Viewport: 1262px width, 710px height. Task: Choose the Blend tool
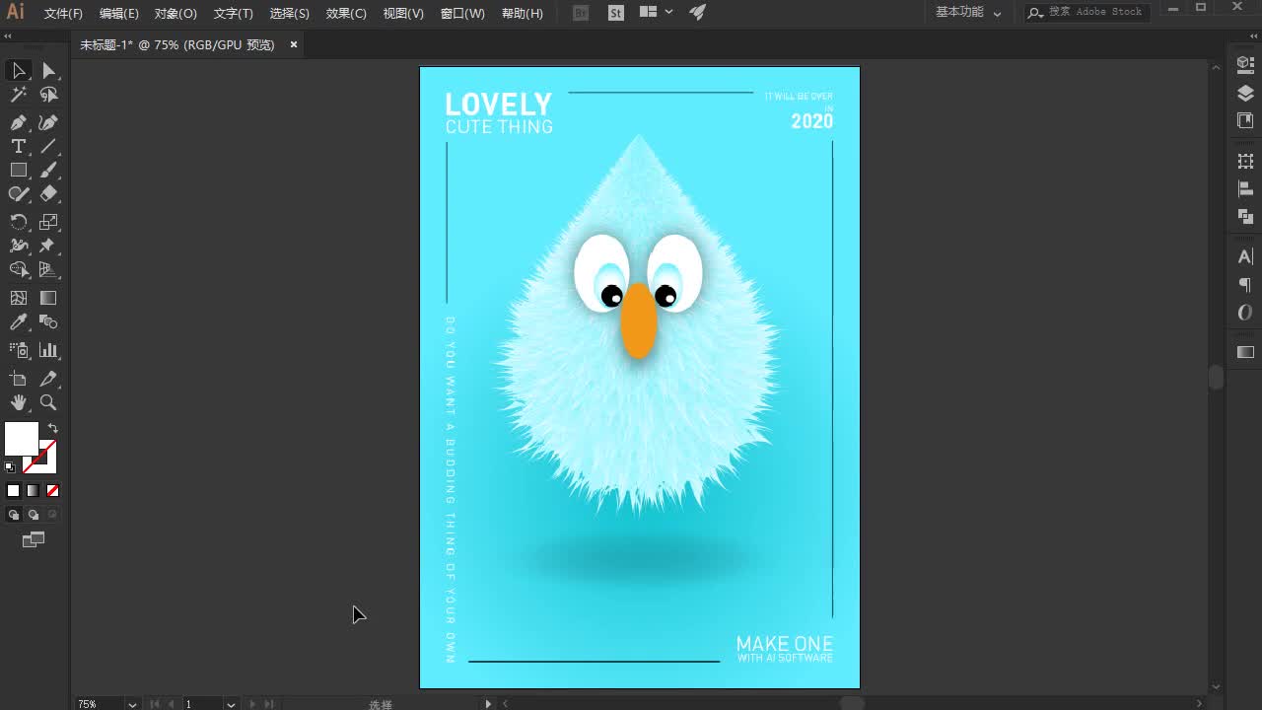(x=48, y=322)
